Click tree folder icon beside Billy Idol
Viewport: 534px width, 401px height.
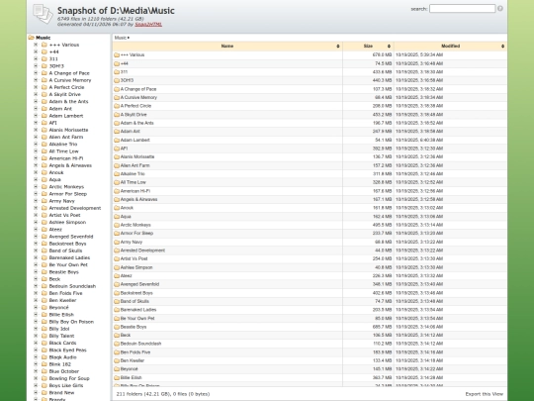click(x=44, y=329)
